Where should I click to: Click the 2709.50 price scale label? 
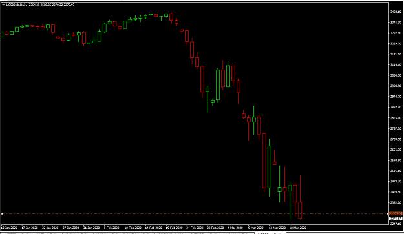click(396, 139)
